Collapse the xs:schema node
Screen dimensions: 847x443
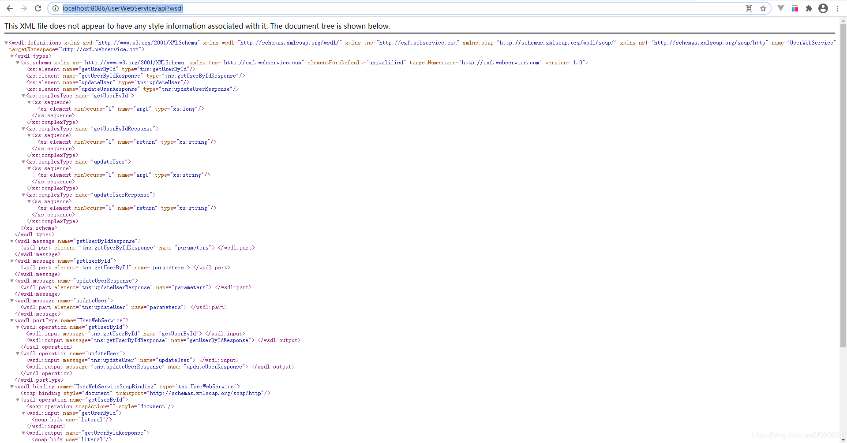pyautogui.click(x=18, y=63)
